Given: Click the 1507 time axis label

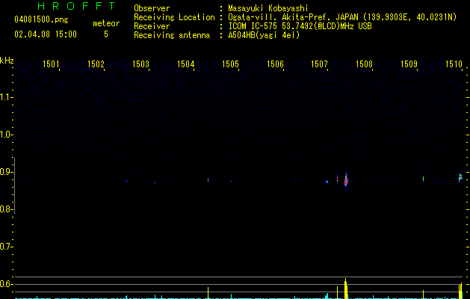Looking at the screenshot, I should pyautogui.click(x=320, y=64).
